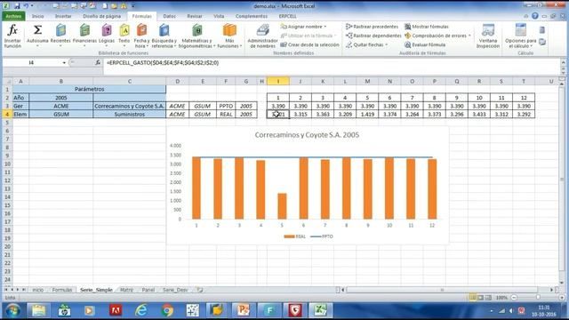
Task: Switch to Diseño de página tab
Action: (101, 16)
